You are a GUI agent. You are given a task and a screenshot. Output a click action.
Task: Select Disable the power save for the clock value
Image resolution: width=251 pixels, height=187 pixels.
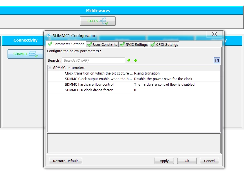click(163, 79)
